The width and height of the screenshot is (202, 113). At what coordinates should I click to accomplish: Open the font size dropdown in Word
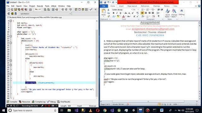tap(138, 10)
